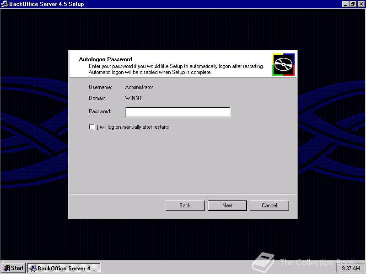
Task: Minimize the BackOffice Setup window
Action: pyautogui.click(x=346, y=4)
